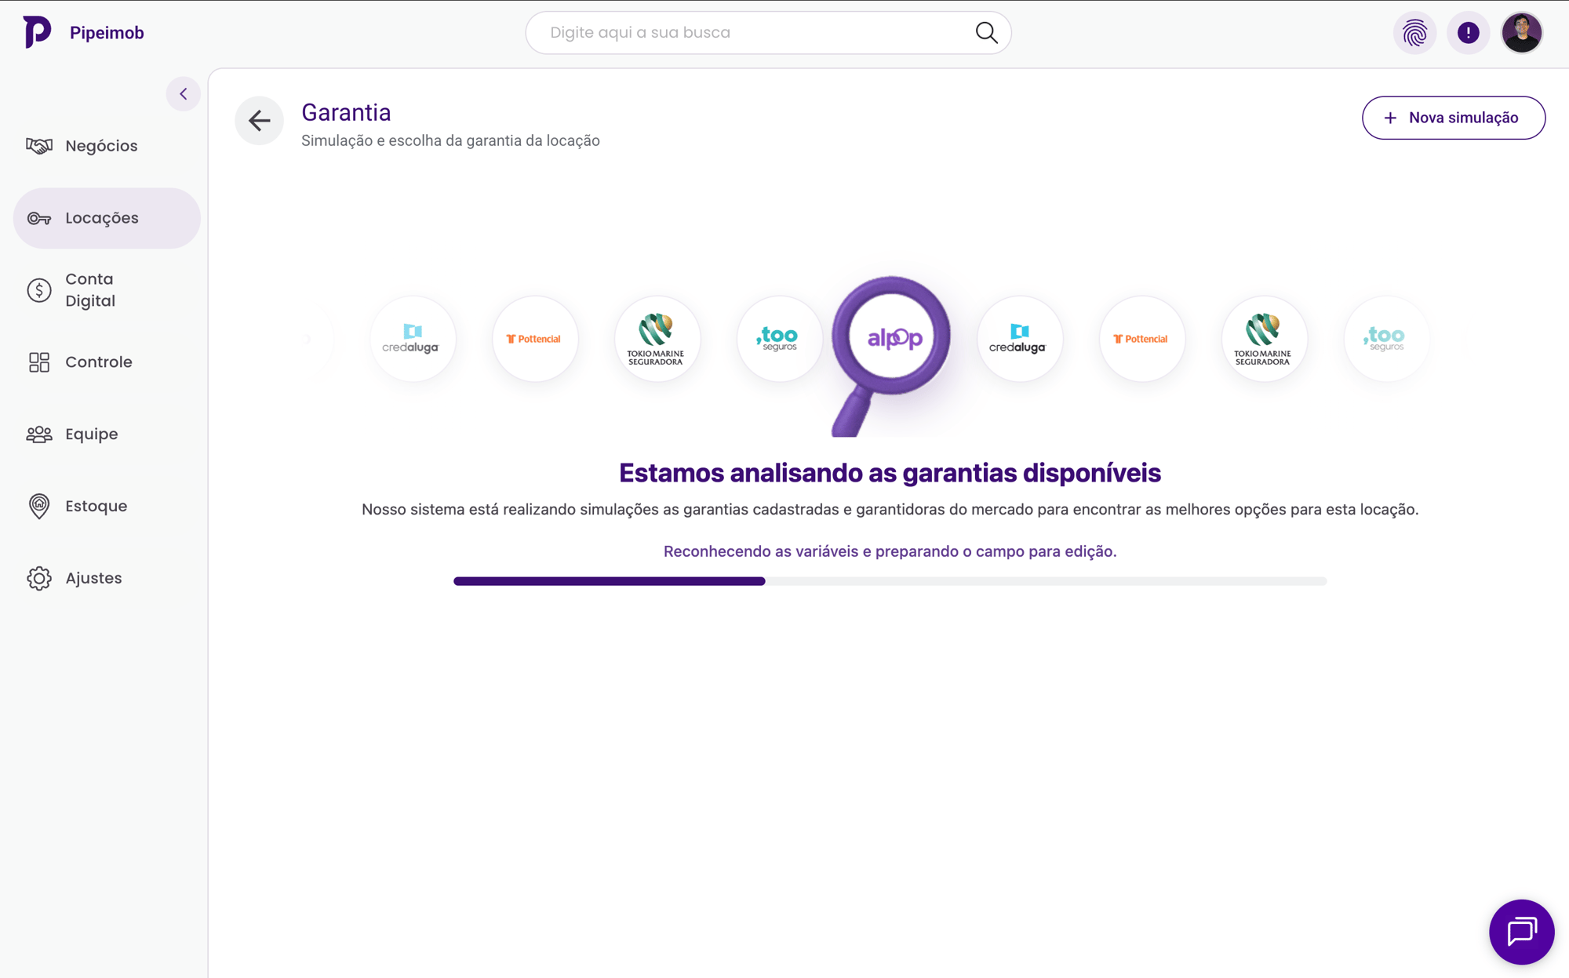Open the chat support bubble
1569x978 pixels.
point(1521,932)
